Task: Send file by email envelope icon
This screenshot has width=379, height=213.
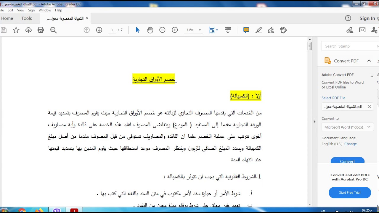Action: (x=362, y=30)
